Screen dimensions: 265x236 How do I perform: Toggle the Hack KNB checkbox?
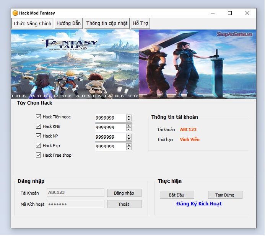38,126
